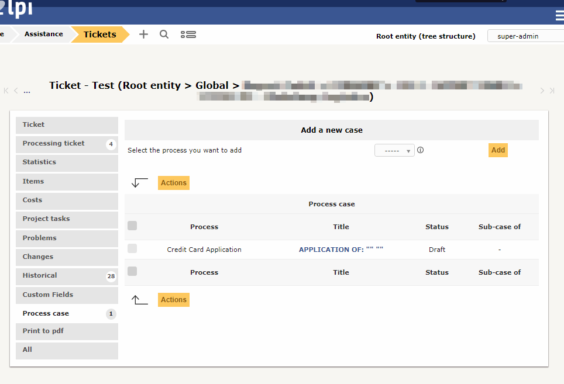
Task: Select the Credit Card Application row checkbox
Action: (132, 249)
